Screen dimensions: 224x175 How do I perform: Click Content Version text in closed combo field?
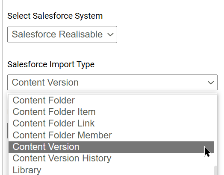coord(45,83)
